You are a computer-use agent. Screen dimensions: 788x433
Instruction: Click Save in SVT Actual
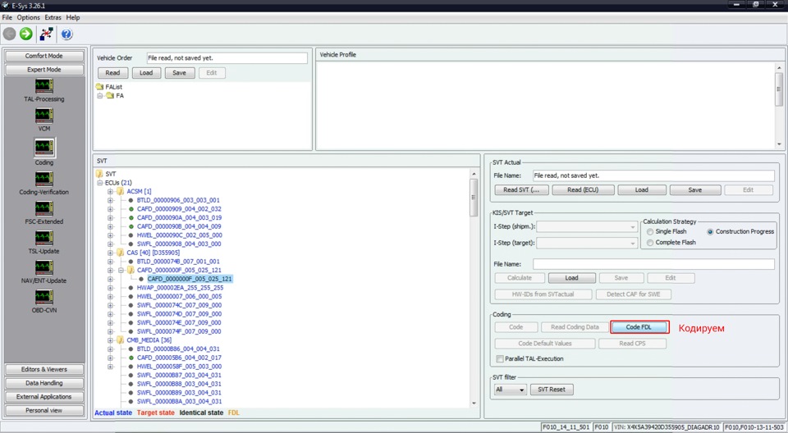pyautogui.click(x=695, y=190)
